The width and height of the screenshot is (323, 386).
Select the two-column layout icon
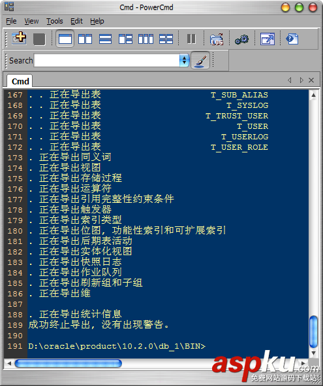pyautogui.click(x=85, y=39)
